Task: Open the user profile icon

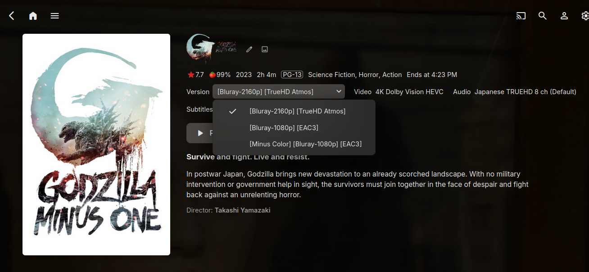Action: 564,16
